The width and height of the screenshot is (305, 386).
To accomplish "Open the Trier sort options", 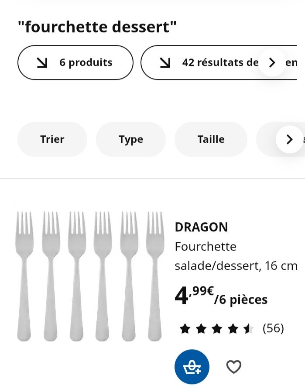I will click(52, 139).
